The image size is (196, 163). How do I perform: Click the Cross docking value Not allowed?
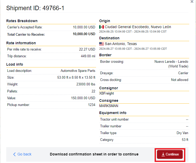(180, 80)
